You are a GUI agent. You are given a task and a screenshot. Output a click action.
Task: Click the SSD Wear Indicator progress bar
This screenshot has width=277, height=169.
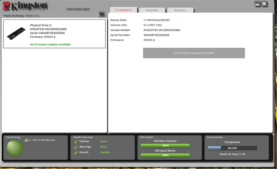click(x=165, y=145)
